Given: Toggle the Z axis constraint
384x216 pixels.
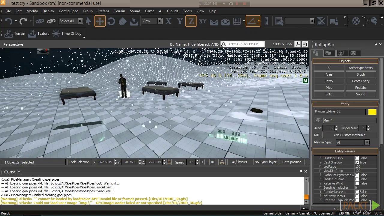Looking at the screenshot, I should [191, 21].
